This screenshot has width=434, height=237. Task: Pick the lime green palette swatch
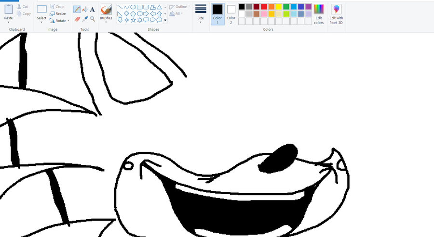click(286, 14)
